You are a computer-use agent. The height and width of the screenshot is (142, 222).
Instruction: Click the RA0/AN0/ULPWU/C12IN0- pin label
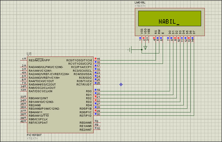[x=46, y=67]
